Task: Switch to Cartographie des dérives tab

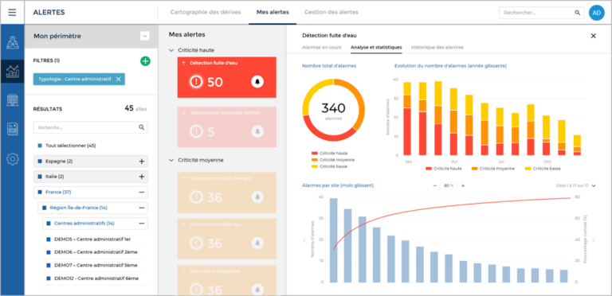Action: coord(206,12)
